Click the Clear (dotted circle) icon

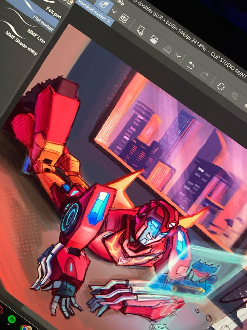[221, 86]
